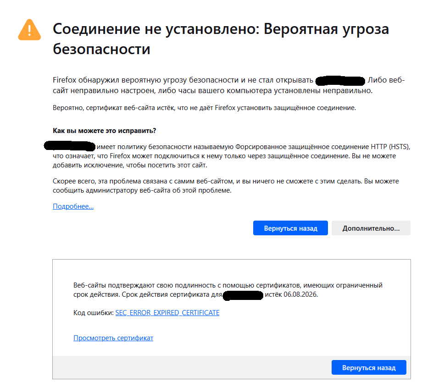Toggle the "Дополнительно..." advanced details button
This screenshot has height=388, width=427.
tap(371, 228)
